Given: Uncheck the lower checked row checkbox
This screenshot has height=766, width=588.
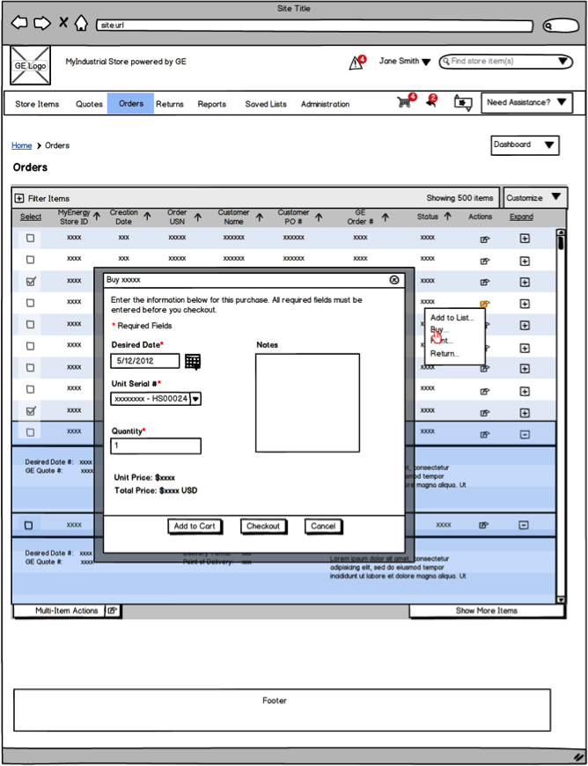Looking at the screenshot, I should [x=30, y=411].
